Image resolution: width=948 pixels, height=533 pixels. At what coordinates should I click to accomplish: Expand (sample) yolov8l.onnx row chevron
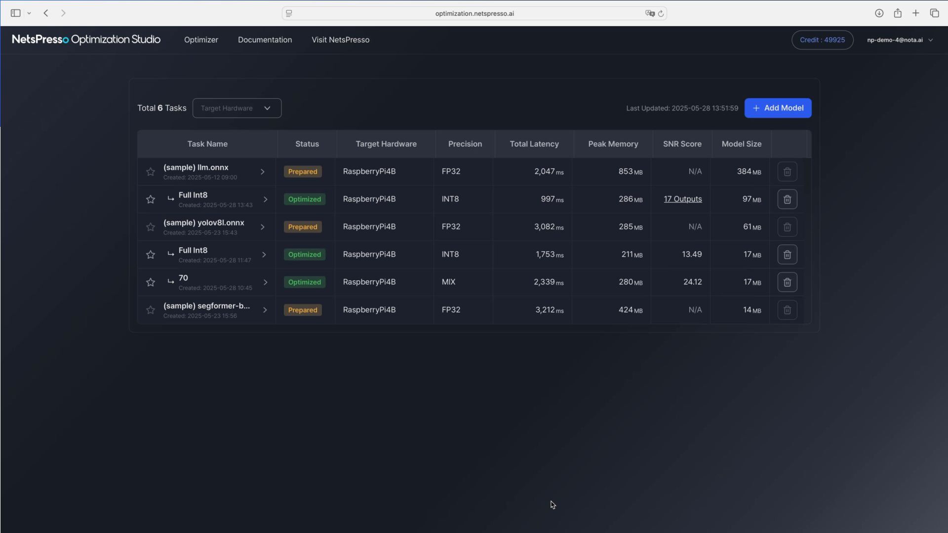[x=263, y=227]
